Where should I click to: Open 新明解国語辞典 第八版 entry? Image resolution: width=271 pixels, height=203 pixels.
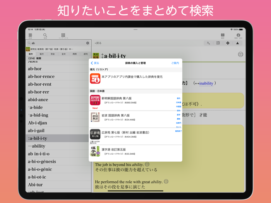pyautogui.click(x=135, y=102)
